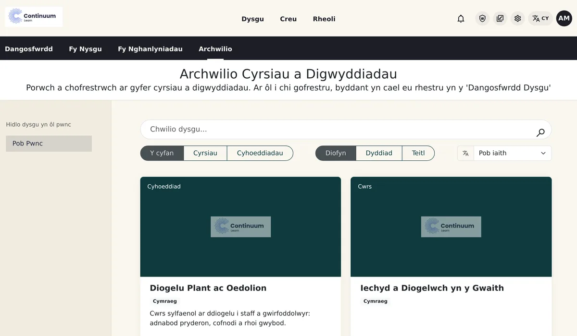The height and width of the screenshot is (336, 577).
Task: Open the notifications bell
Action: point(461,19)
